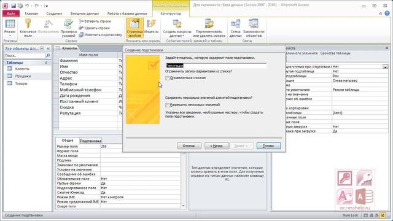The height and width of the screenshot is (221, 393).
Task: Click Отмена button in wizard
Action: point(189,146)
